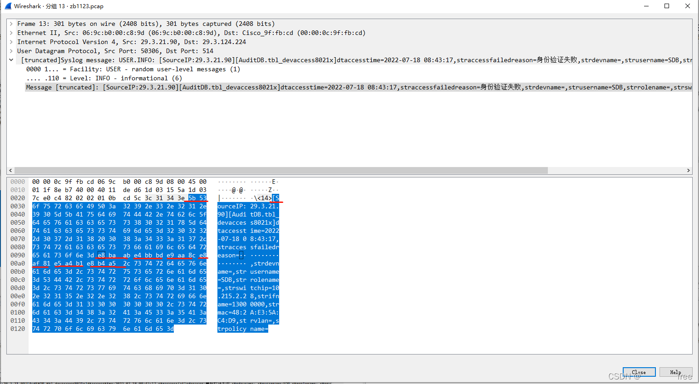This screenshot has height=384, width=699.
Task: Select the Ethernet II source line
Action: 191,33
